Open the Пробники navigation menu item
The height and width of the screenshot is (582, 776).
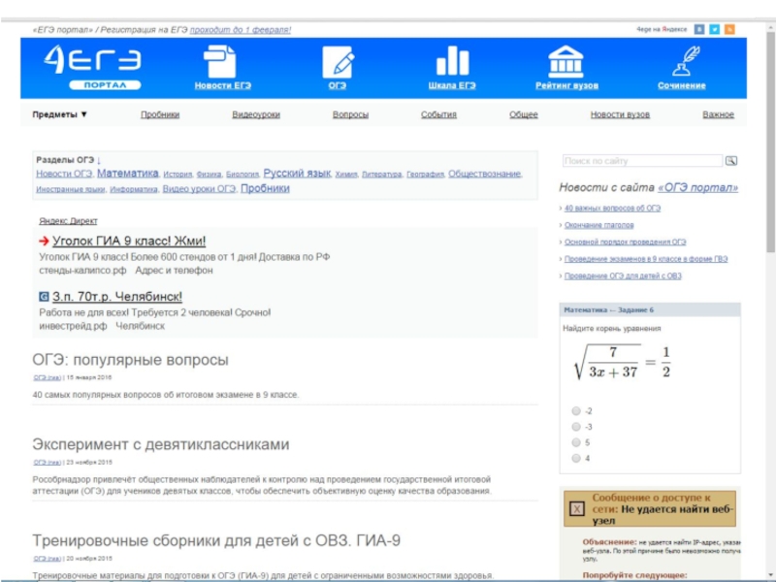pos(159,114)
